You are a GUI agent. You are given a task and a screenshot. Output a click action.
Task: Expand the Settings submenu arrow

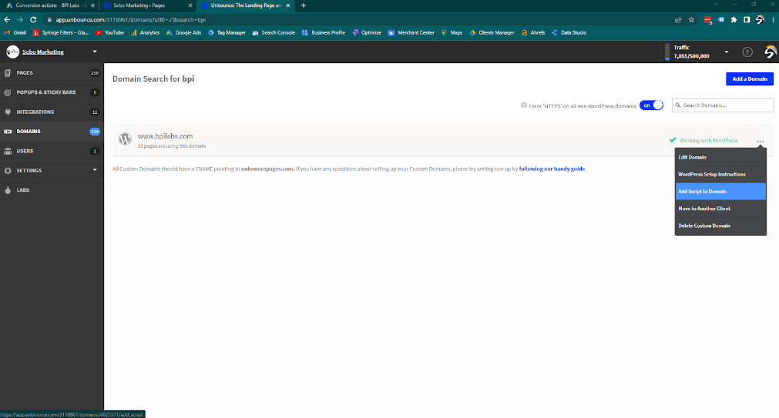pyautogui.click(x=95, y=170)
